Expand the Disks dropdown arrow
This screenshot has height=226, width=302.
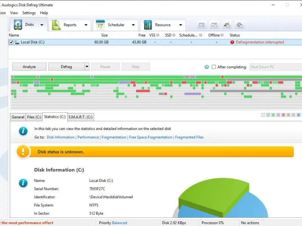42,25
